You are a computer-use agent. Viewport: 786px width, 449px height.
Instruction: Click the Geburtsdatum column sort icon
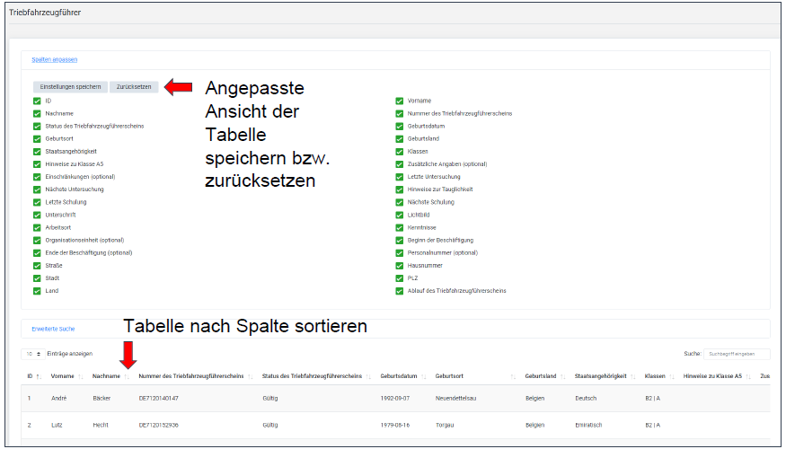(x=422, y=376)
